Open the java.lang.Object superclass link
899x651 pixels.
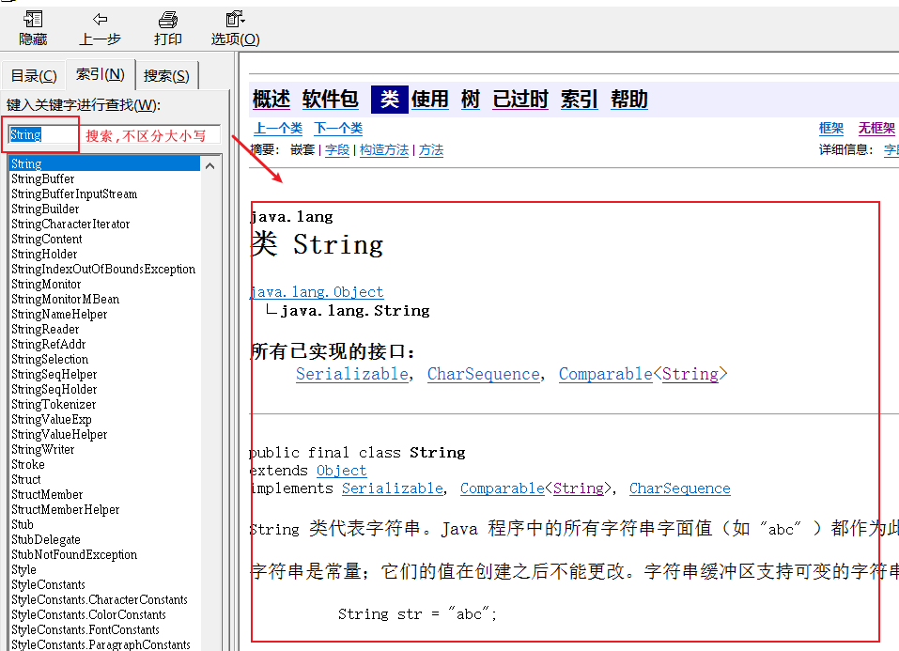pos(317,292)
